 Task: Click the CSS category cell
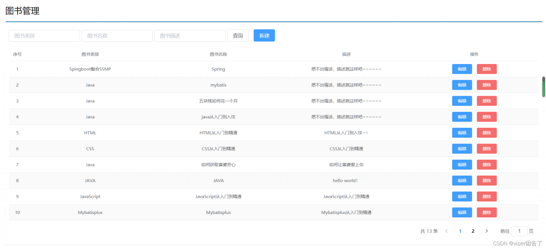pos(90,149)
